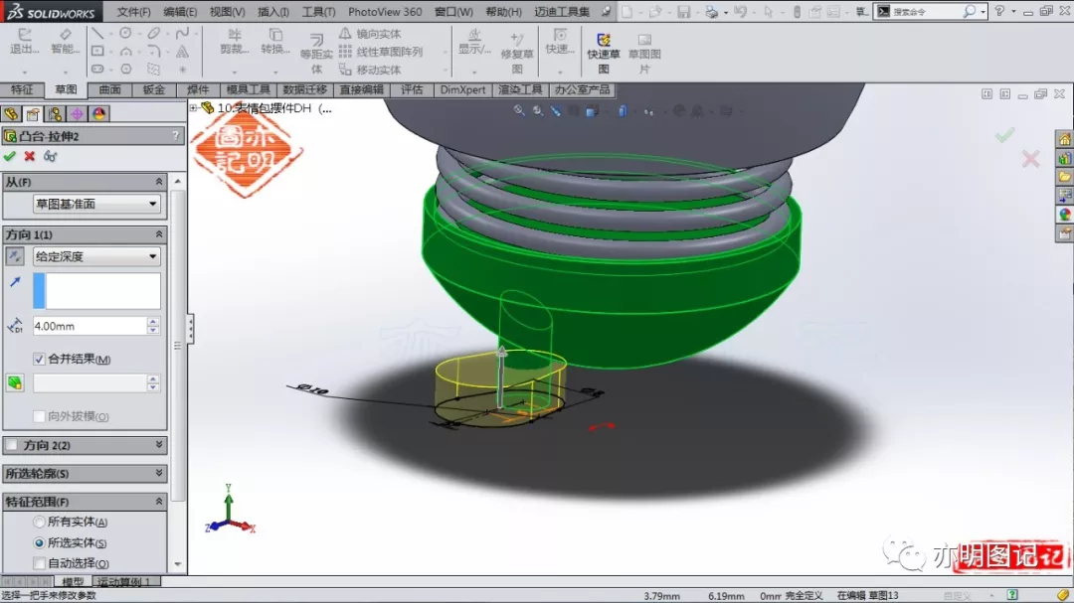
Task: Click the depth value field showing 4.00mm
Action: pyautogui.click(x=89, y=327)
